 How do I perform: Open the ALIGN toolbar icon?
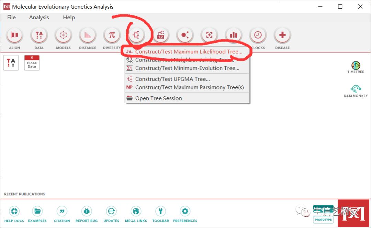coord(14,35)
